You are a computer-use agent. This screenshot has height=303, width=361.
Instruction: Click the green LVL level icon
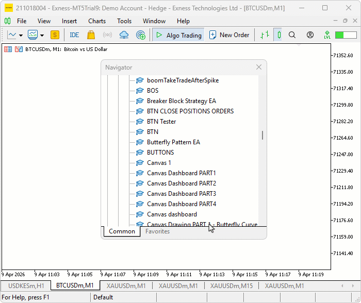327,35
